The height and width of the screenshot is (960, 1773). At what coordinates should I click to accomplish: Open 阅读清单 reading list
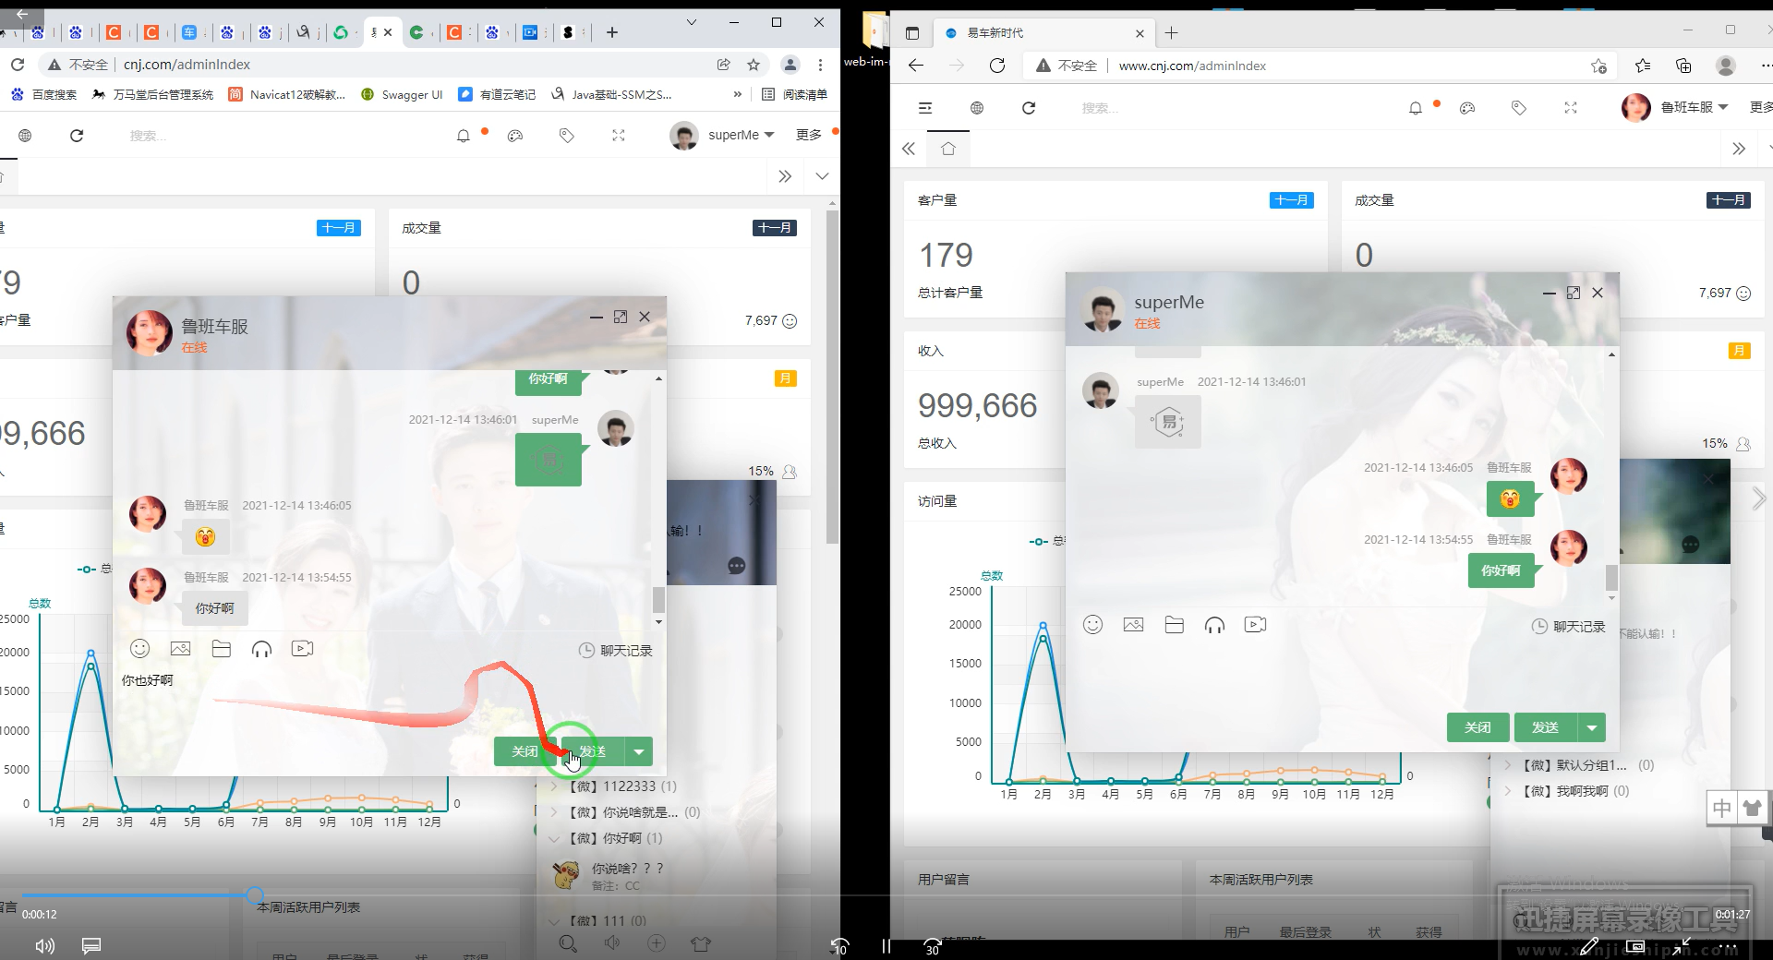click(x=794, y=94)
